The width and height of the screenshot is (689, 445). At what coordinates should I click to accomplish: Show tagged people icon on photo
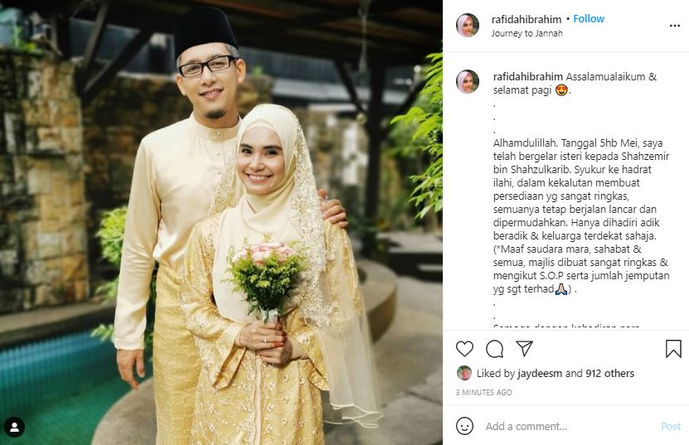tap(14, 428)
